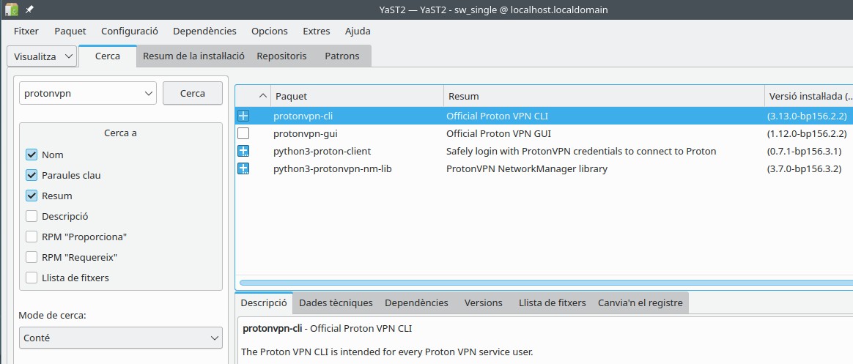Open the Ajuda menu
This screenshot has height=364, width=853.
[x=358, y=31]
